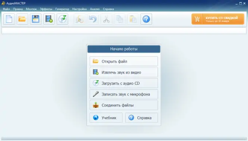
Task: Click the Открыть файл button
Action: click(x=124, y=61)
